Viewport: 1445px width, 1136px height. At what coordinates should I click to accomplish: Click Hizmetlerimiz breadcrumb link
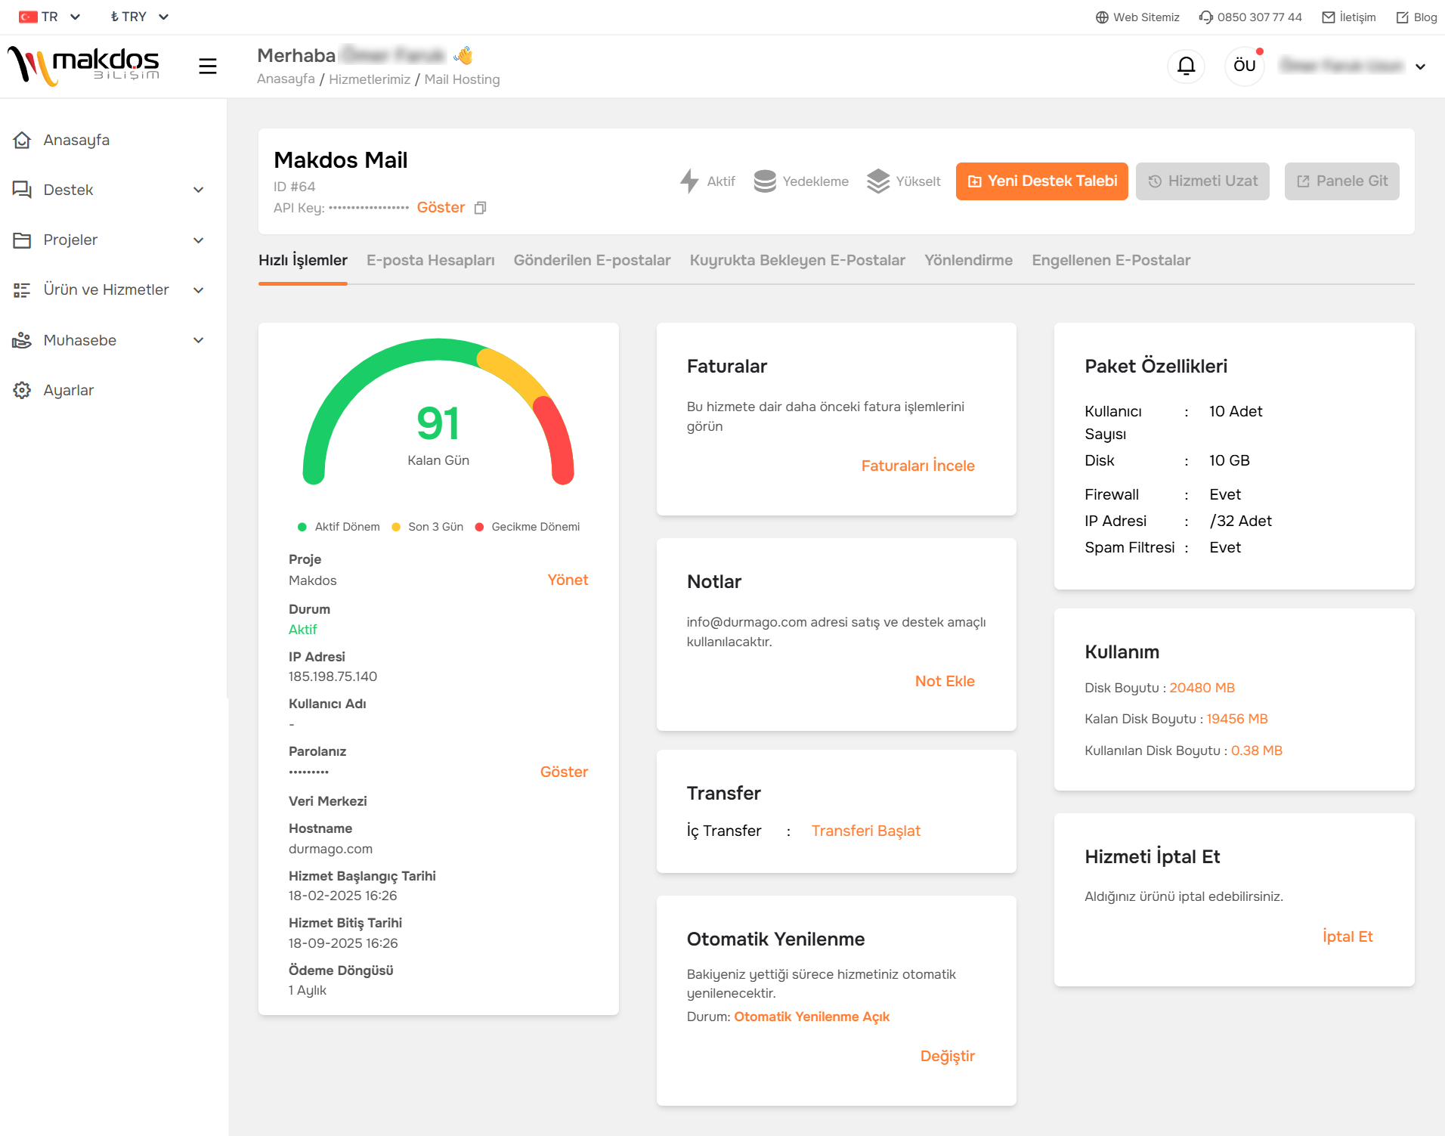coord(370,79)
